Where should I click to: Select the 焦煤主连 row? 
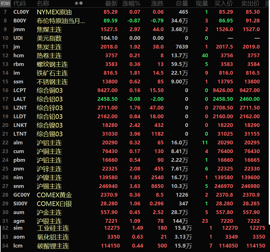135,29
